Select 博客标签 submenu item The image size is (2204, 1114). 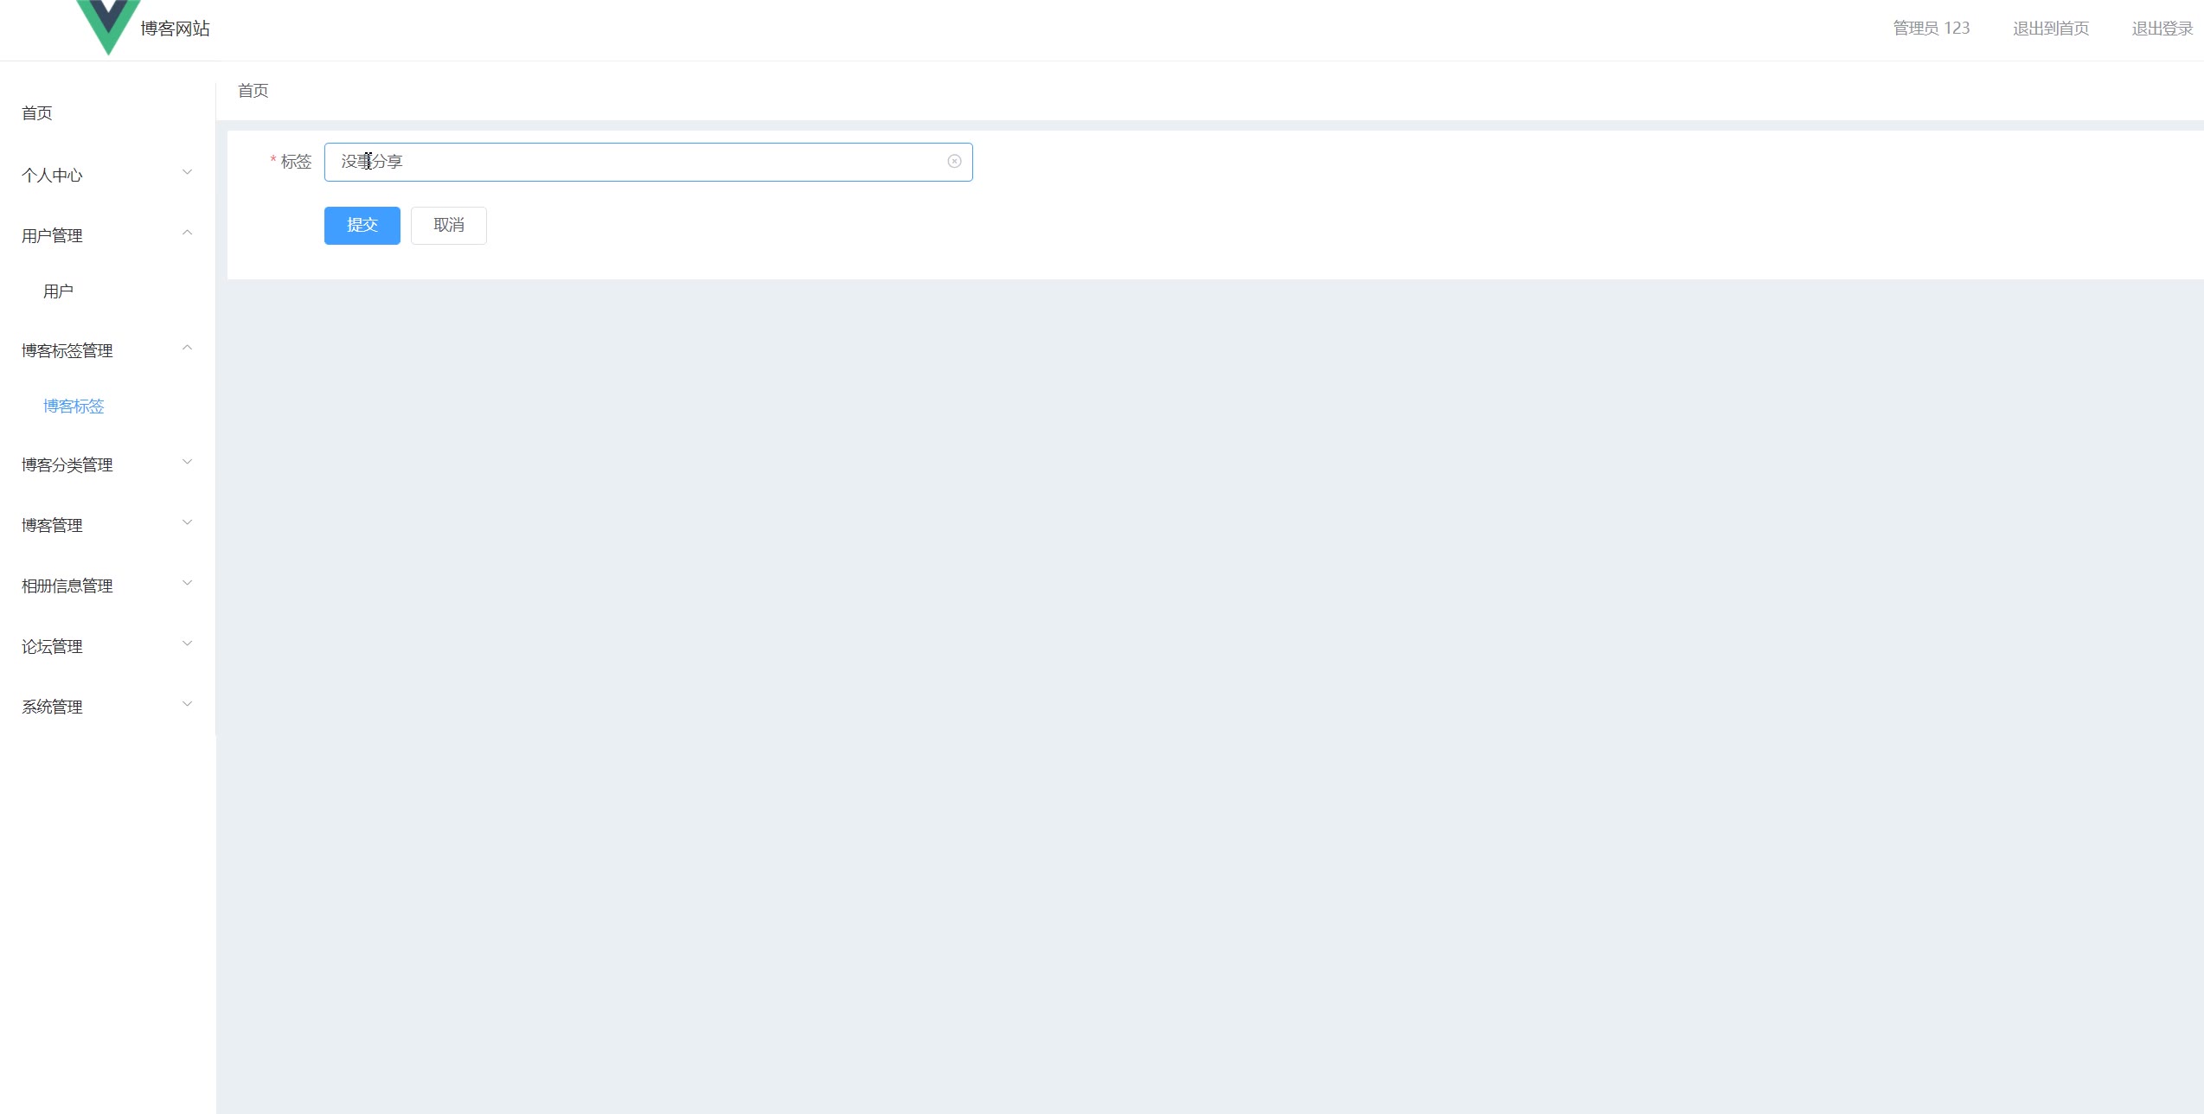point(74,407)
